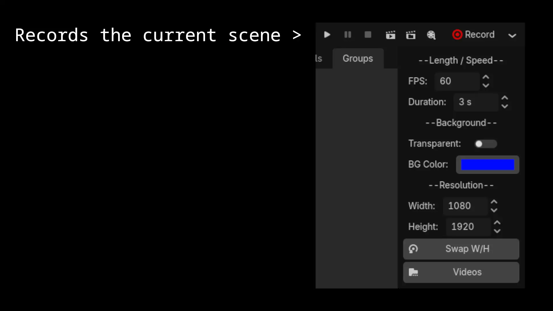Click the clapperboard frame icon
Image resolution: width=553 pixels, height=311 pixels.
411,35
